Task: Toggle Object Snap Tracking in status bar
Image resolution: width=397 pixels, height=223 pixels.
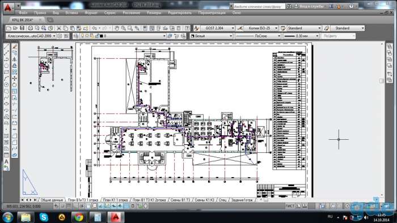Action: pos(101,206)
